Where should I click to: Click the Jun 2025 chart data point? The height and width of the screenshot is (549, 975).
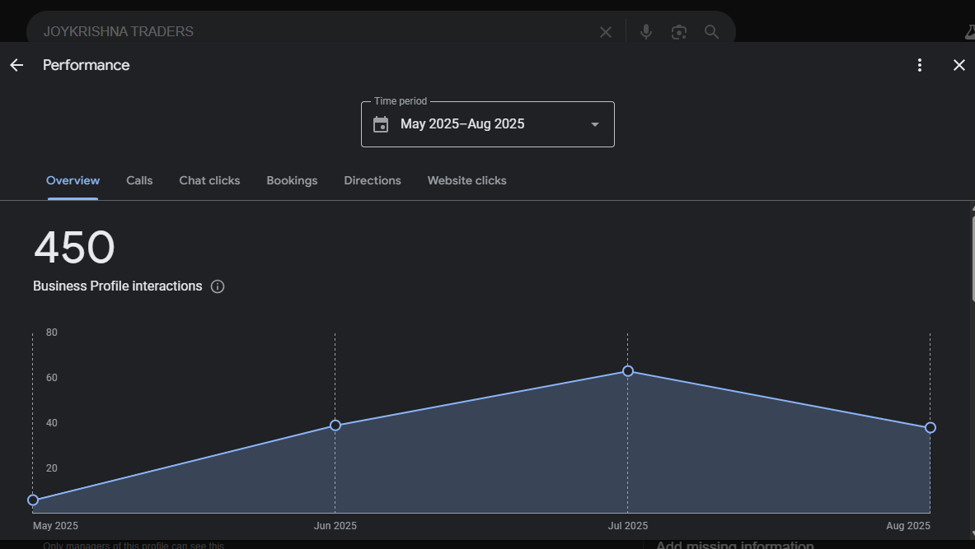(x=335, y=426)
